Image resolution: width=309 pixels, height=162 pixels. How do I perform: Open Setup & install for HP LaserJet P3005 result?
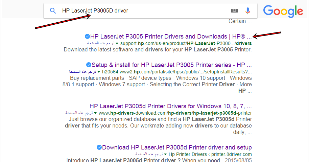tap(172, 65)
